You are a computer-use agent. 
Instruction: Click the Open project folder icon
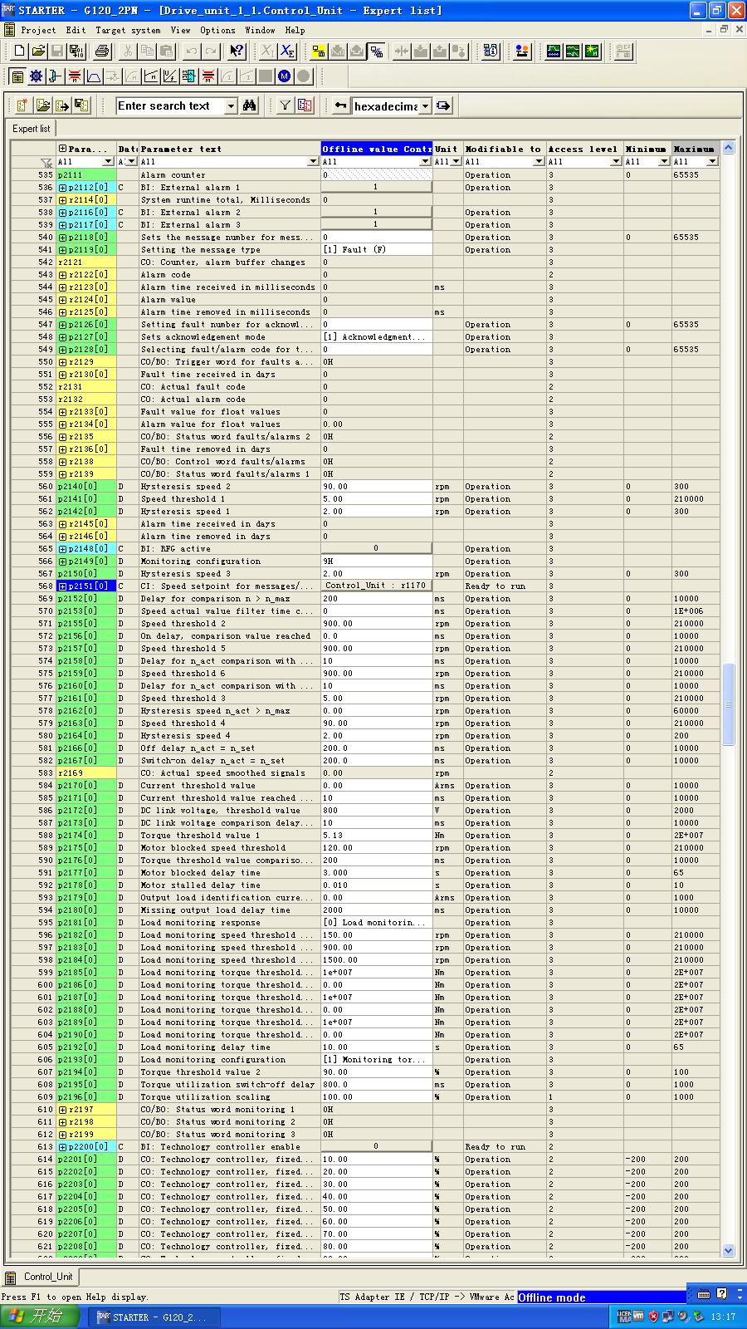click(38, 51)
